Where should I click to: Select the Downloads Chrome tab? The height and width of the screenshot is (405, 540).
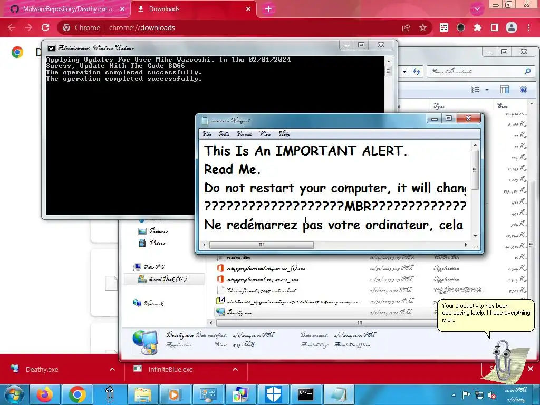coord(194,9)
